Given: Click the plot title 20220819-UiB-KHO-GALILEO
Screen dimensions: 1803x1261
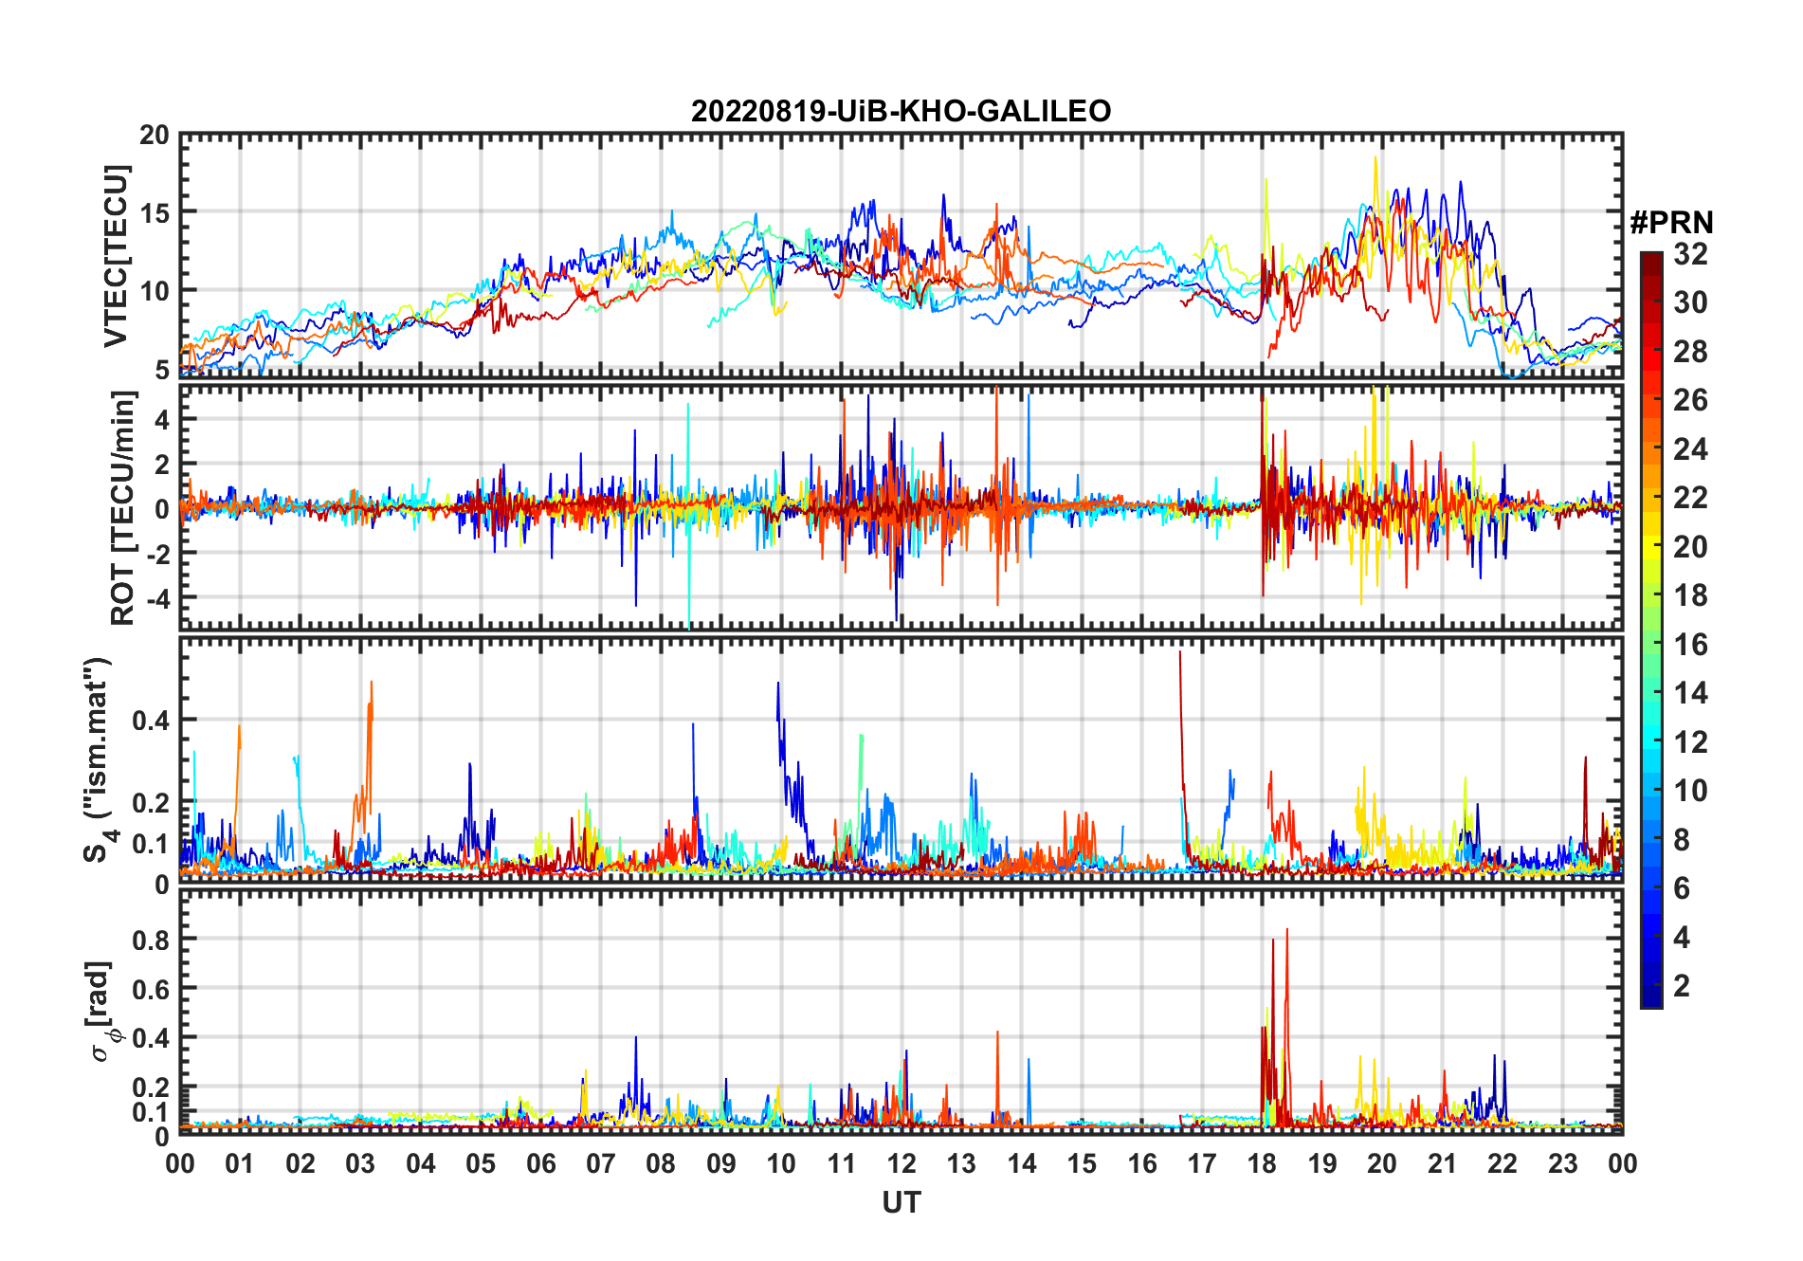Looking at the screenshot, I should click(x=901, y=111).
